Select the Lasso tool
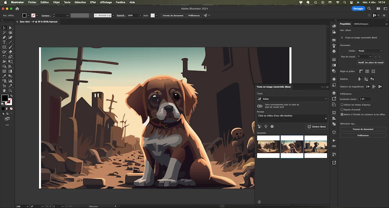This screenshot has width=389, height=208. (x=10, y=32)
